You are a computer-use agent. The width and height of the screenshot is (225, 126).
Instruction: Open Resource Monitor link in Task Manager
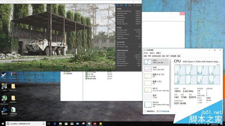click(163, 111)
